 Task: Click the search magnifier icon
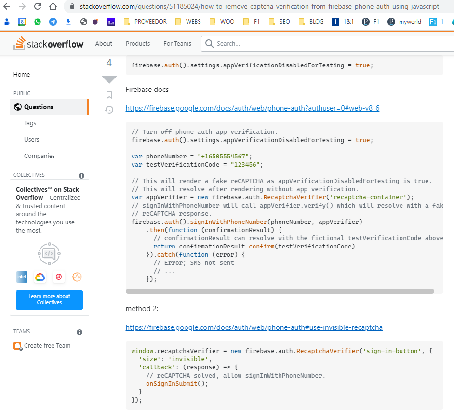(209, 44)
